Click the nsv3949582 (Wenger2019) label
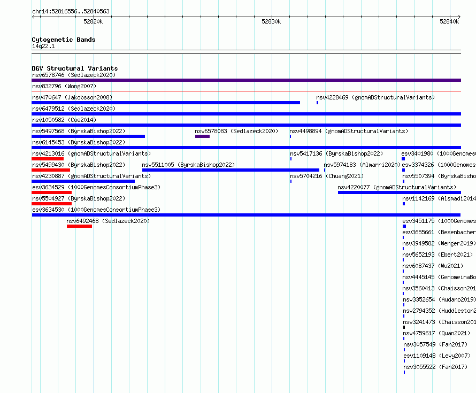Screen dimensions: 476x393 (x=439, y=243)
